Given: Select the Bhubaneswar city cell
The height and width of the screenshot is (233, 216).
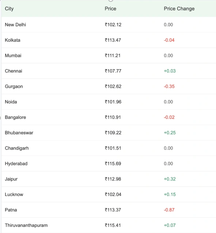Looking at the screenshot, I should [x=19, y=133].
